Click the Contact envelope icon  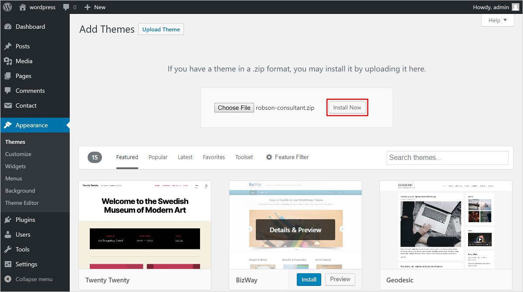coord(8,105)
